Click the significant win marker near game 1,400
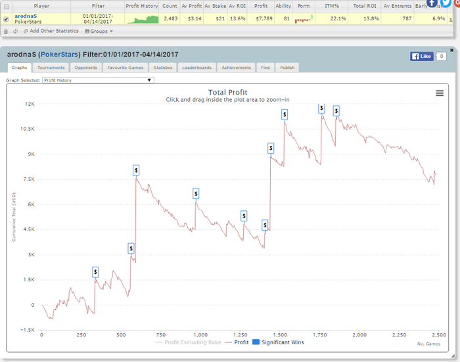This screenshot has width=460, height=362. click(x=265, y=225)
